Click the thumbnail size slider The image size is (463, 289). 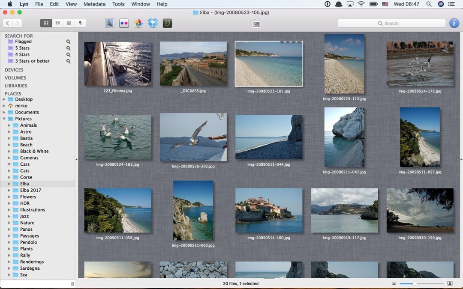click(x=415, y=283)
